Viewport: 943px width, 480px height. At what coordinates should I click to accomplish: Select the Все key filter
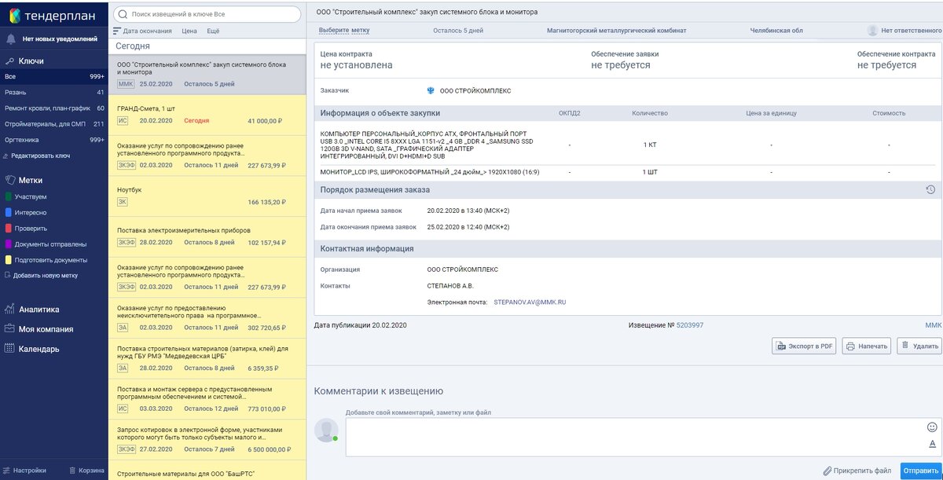pos(54,77)
